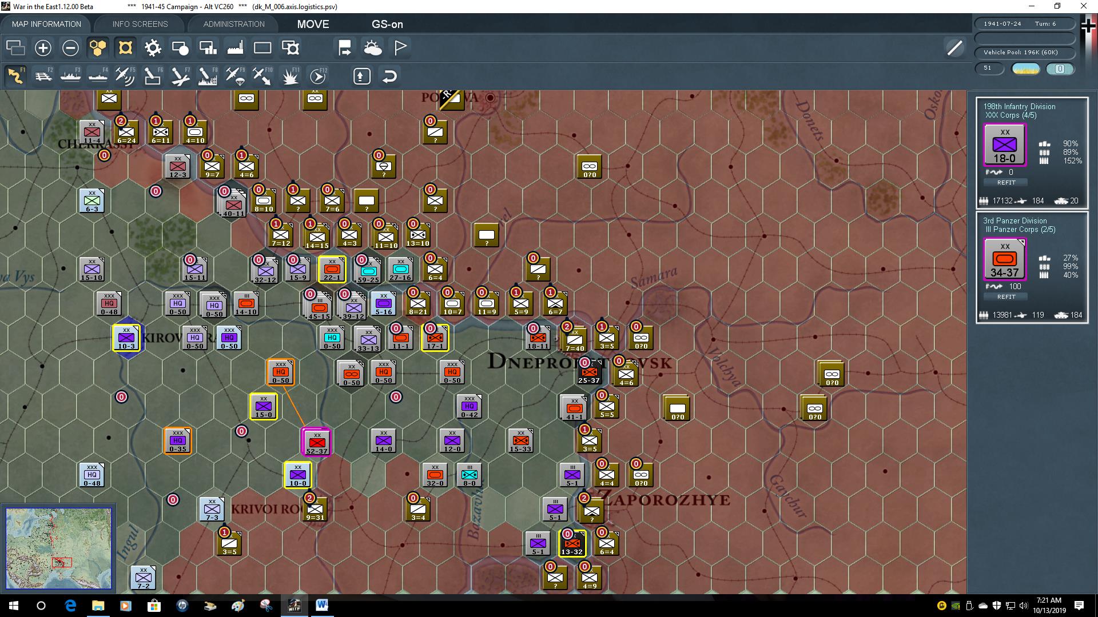The image size is (1098, 617).
Task: Click the Zaporozhye city label
Action: [x=664, y=499]
